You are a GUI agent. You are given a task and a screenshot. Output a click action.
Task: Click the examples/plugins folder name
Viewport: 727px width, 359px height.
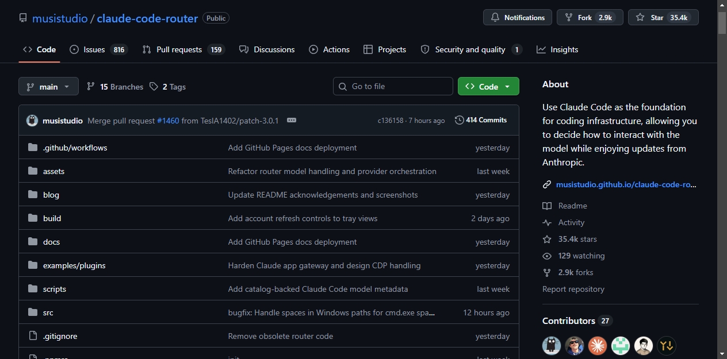74,265
